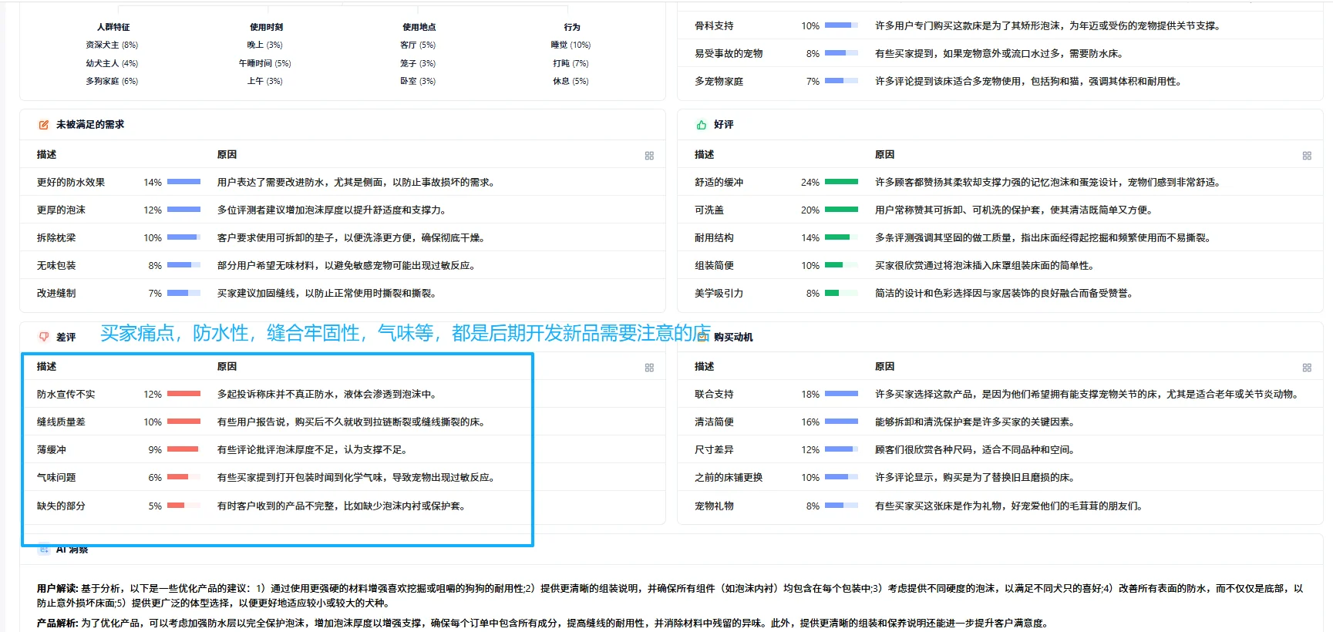Click the 24% value for 舒适的缓冲

coord(810,182)
